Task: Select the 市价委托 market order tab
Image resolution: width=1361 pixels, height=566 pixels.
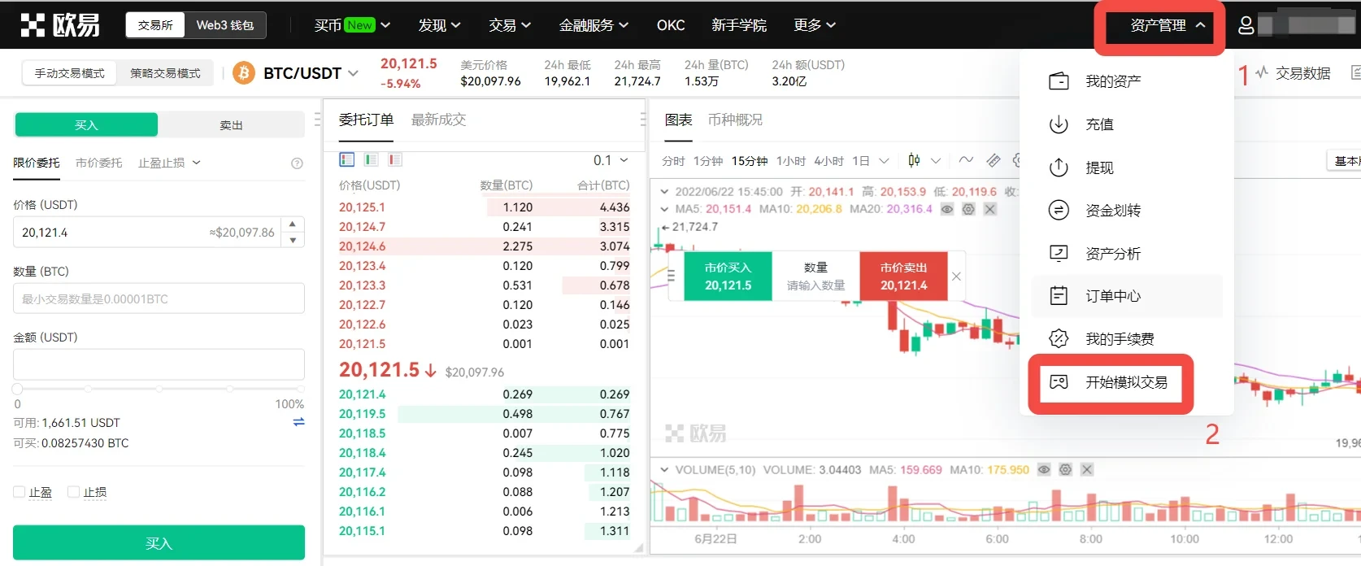Action: click(x=98, y=163)
